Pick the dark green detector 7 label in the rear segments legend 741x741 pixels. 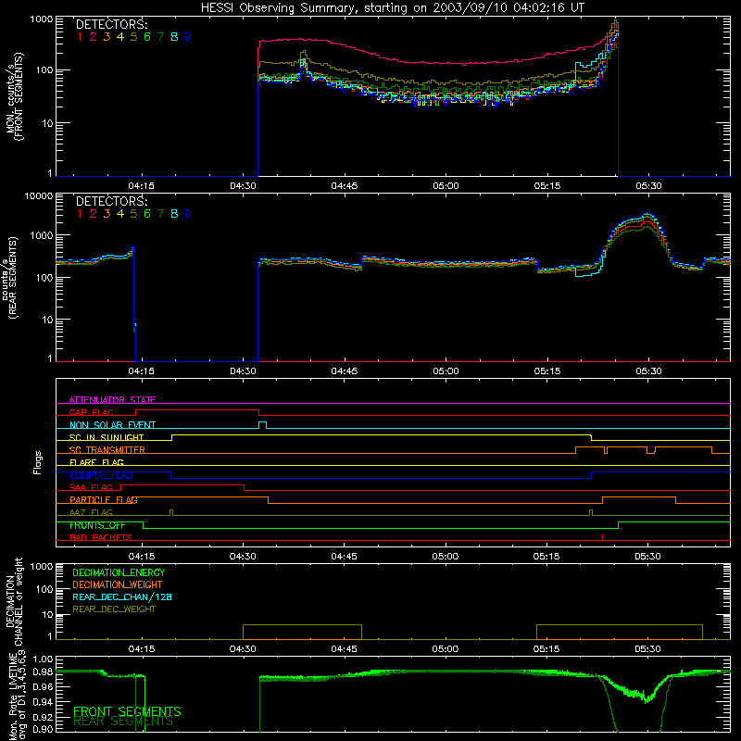pos(160,214)
